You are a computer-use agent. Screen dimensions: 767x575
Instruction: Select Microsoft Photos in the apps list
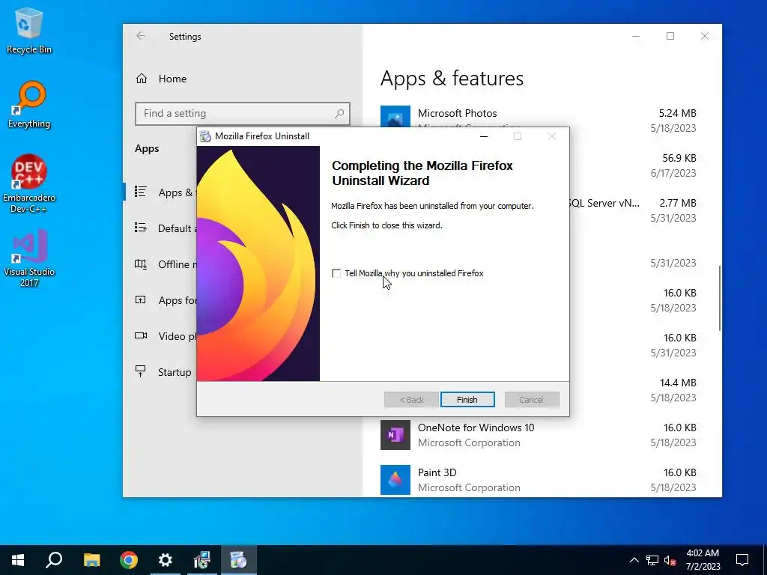click(x=538, y=118)
